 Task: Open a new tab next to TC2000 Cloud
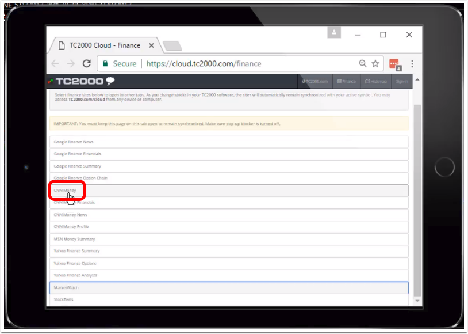point(172,45)
